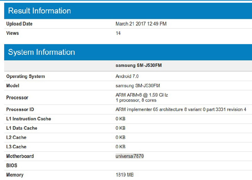The image size is (252, 180).
Task: Select the Android 7.0 value
Action: pos(127,76)
